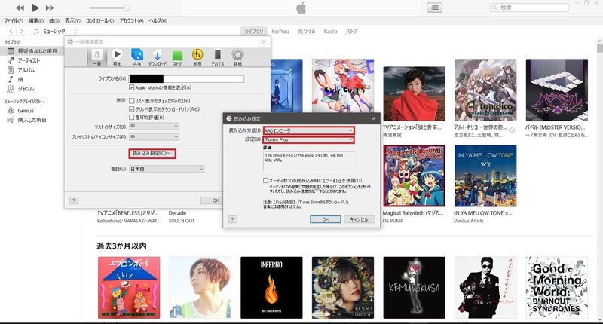Screen dimensions: 603x324
Task: Click help button in the 読み込み設定 dialog
Action: (232, 219)
